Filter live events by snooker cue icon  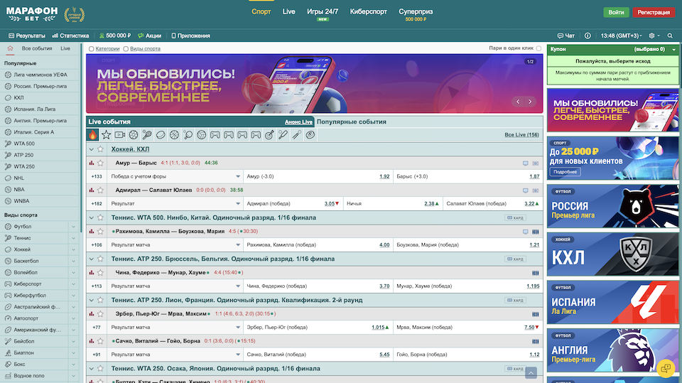297,135
